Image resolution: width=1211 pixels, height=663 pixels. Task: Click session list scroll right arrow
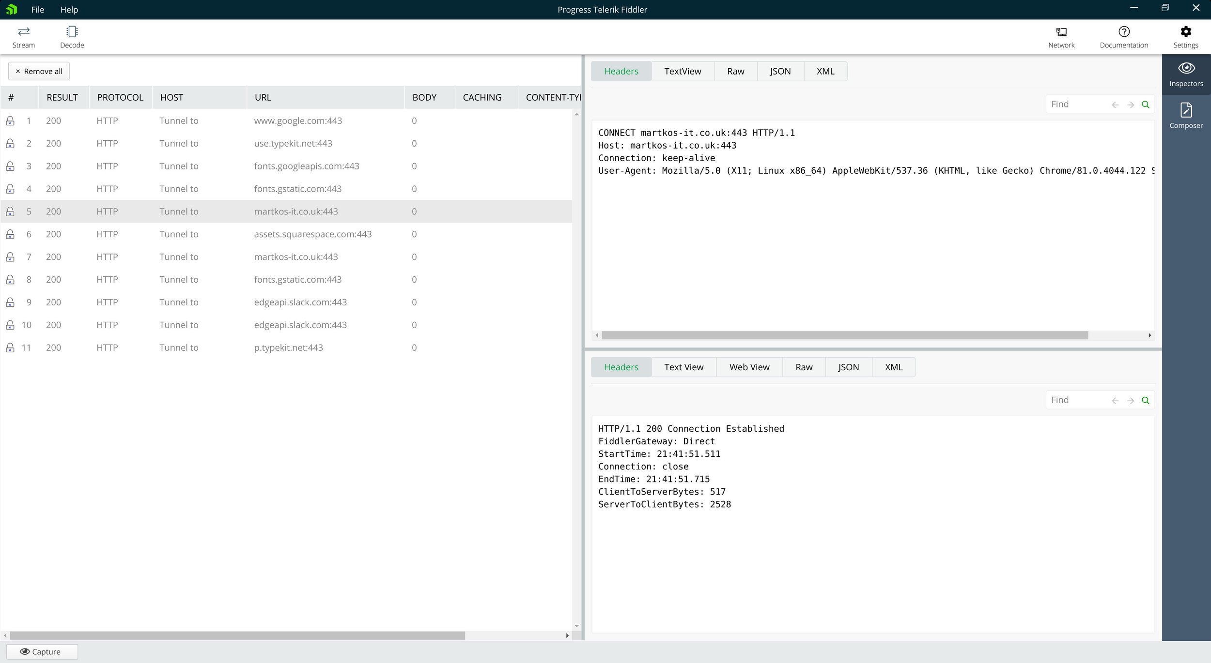(x=567, y=635)
